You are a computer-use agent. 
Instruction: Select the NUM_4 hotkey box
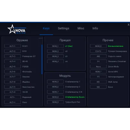click(55, 61)
